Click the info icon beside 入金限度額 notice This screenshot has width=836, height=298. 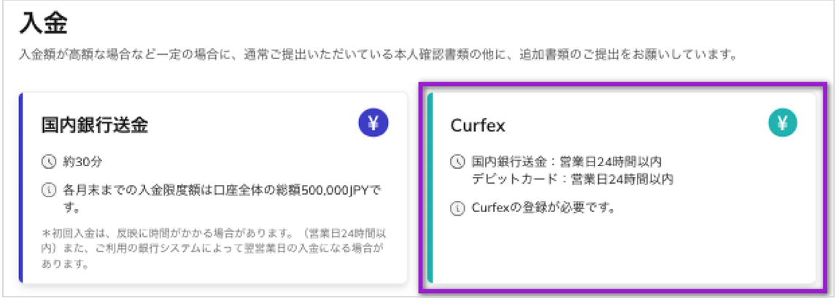tap(49, 190)
